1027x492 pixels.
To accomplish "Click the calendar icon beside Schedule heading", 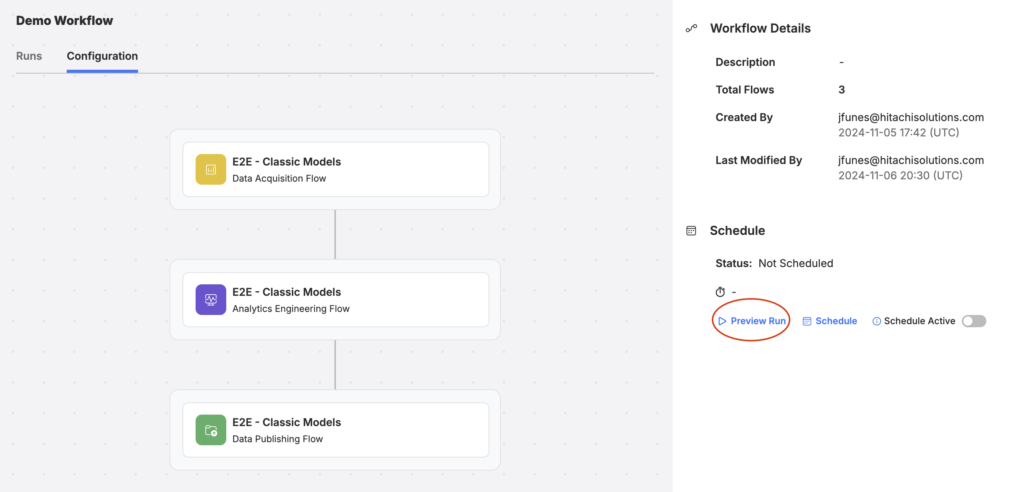I will click(x=691, y=231).
